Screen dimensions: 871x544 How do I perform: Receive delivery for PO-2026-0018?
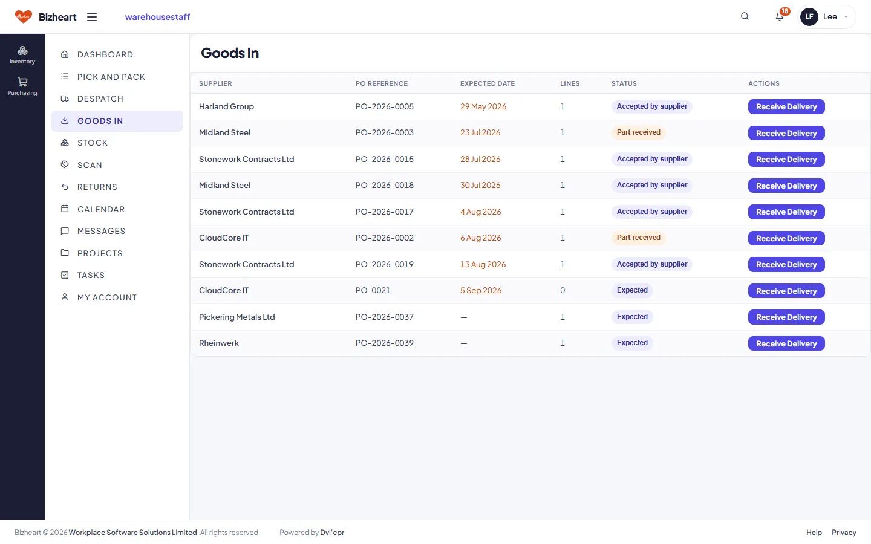click(x=786, y=186)
